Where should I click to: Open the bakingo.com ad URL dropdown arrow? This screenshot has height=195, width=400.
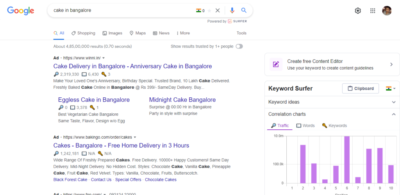pos(135,137)
